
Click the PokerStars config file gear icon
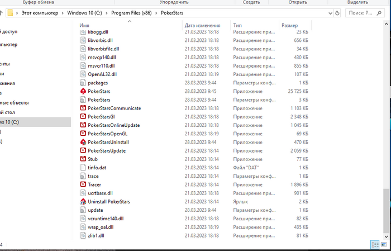[83, 100]
